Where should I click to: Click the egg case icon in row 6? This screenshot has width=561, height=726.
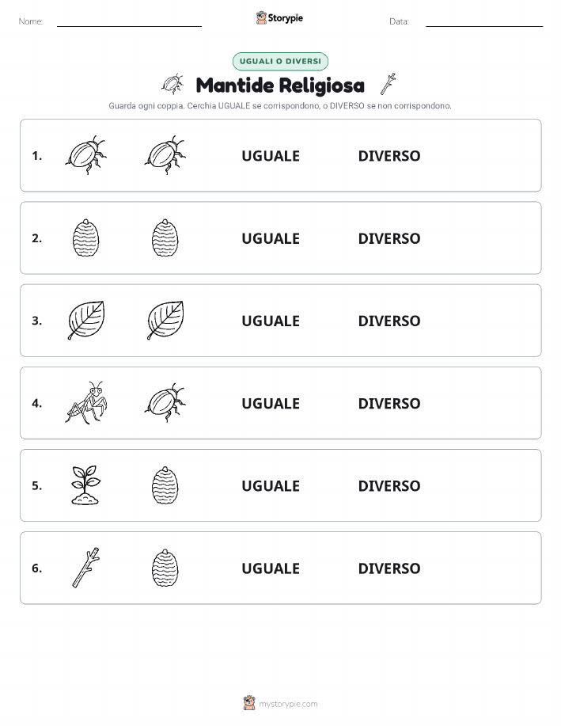pyautogui.click(x=165, y=568)
